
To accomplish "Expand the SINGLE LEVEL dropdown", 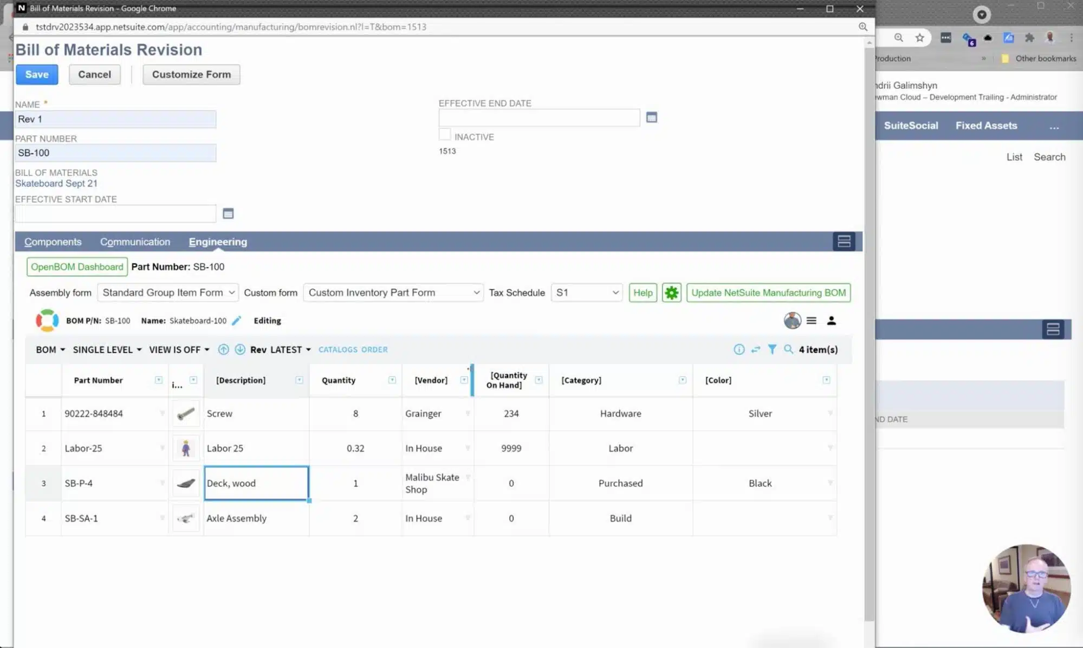I will click(107, 349).
